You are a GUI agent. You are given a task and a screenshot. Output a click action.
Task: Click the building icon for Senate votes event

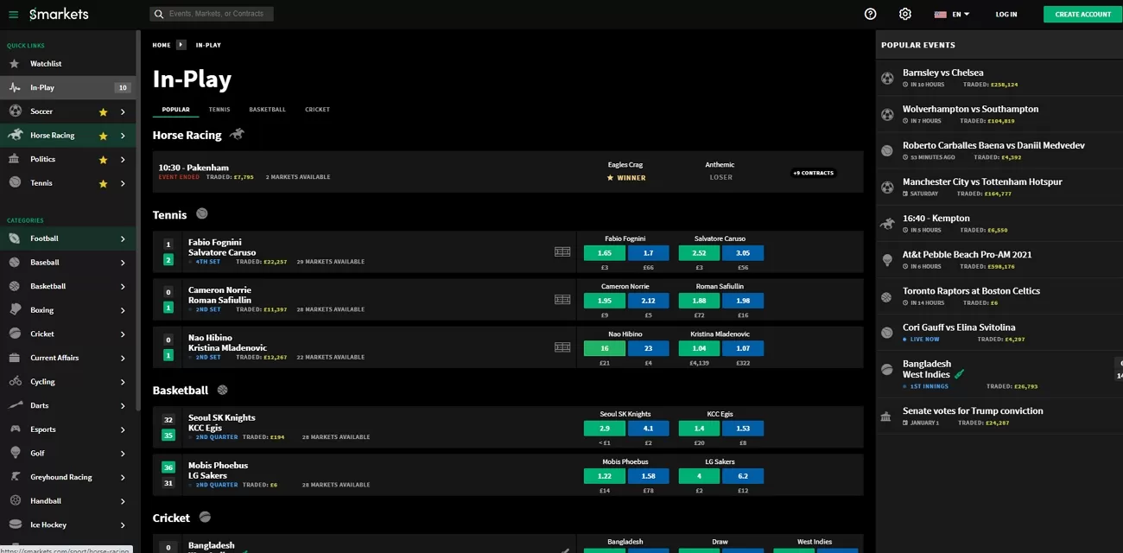pyautogui.click(x=886, y=416)
